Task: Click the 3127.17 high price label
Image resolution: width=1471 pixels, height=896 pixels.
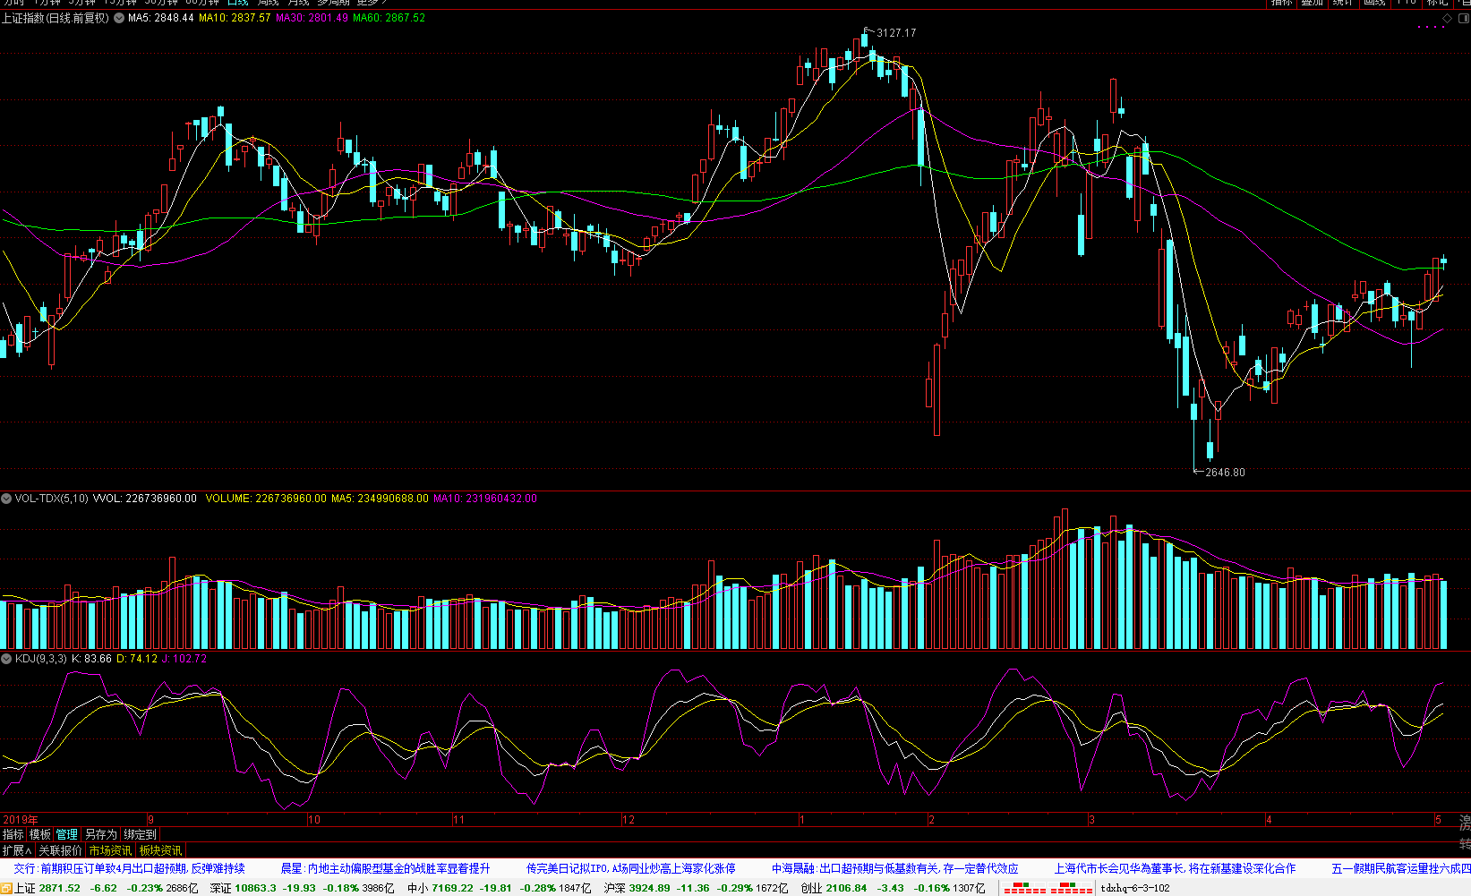Action: coord(896,33)
